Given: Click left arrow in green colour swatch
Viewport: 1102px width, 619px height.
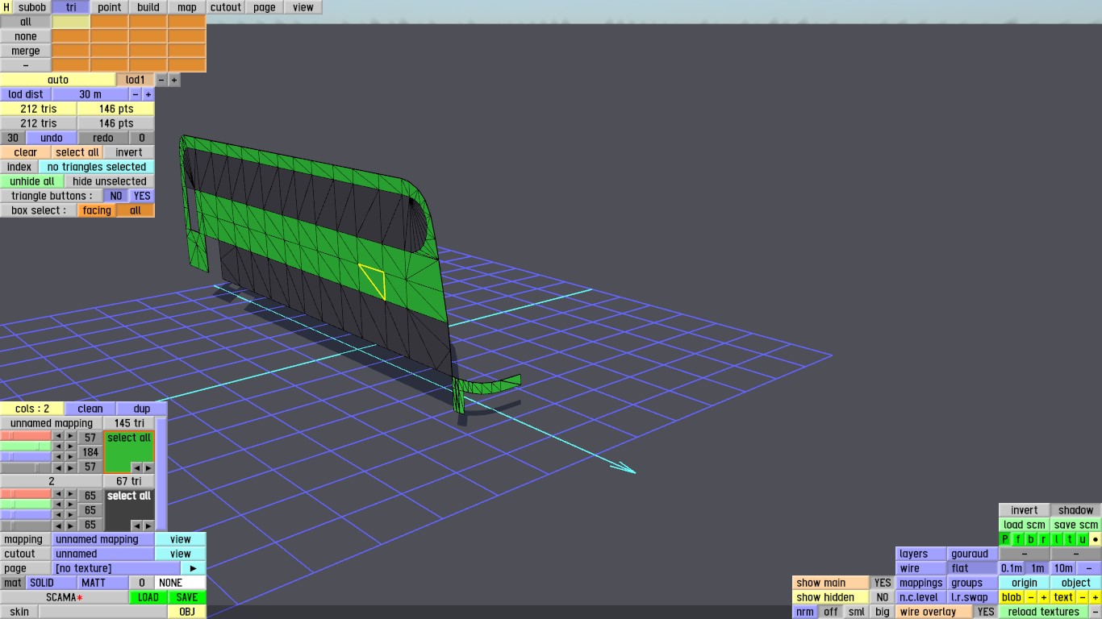Looking at the screenshot, I should (x=136, y=467).
